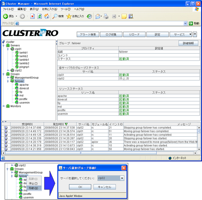Open the server selection combo box clp02
The width and height of the screenshot is (202, 200).
pos(122,178)
